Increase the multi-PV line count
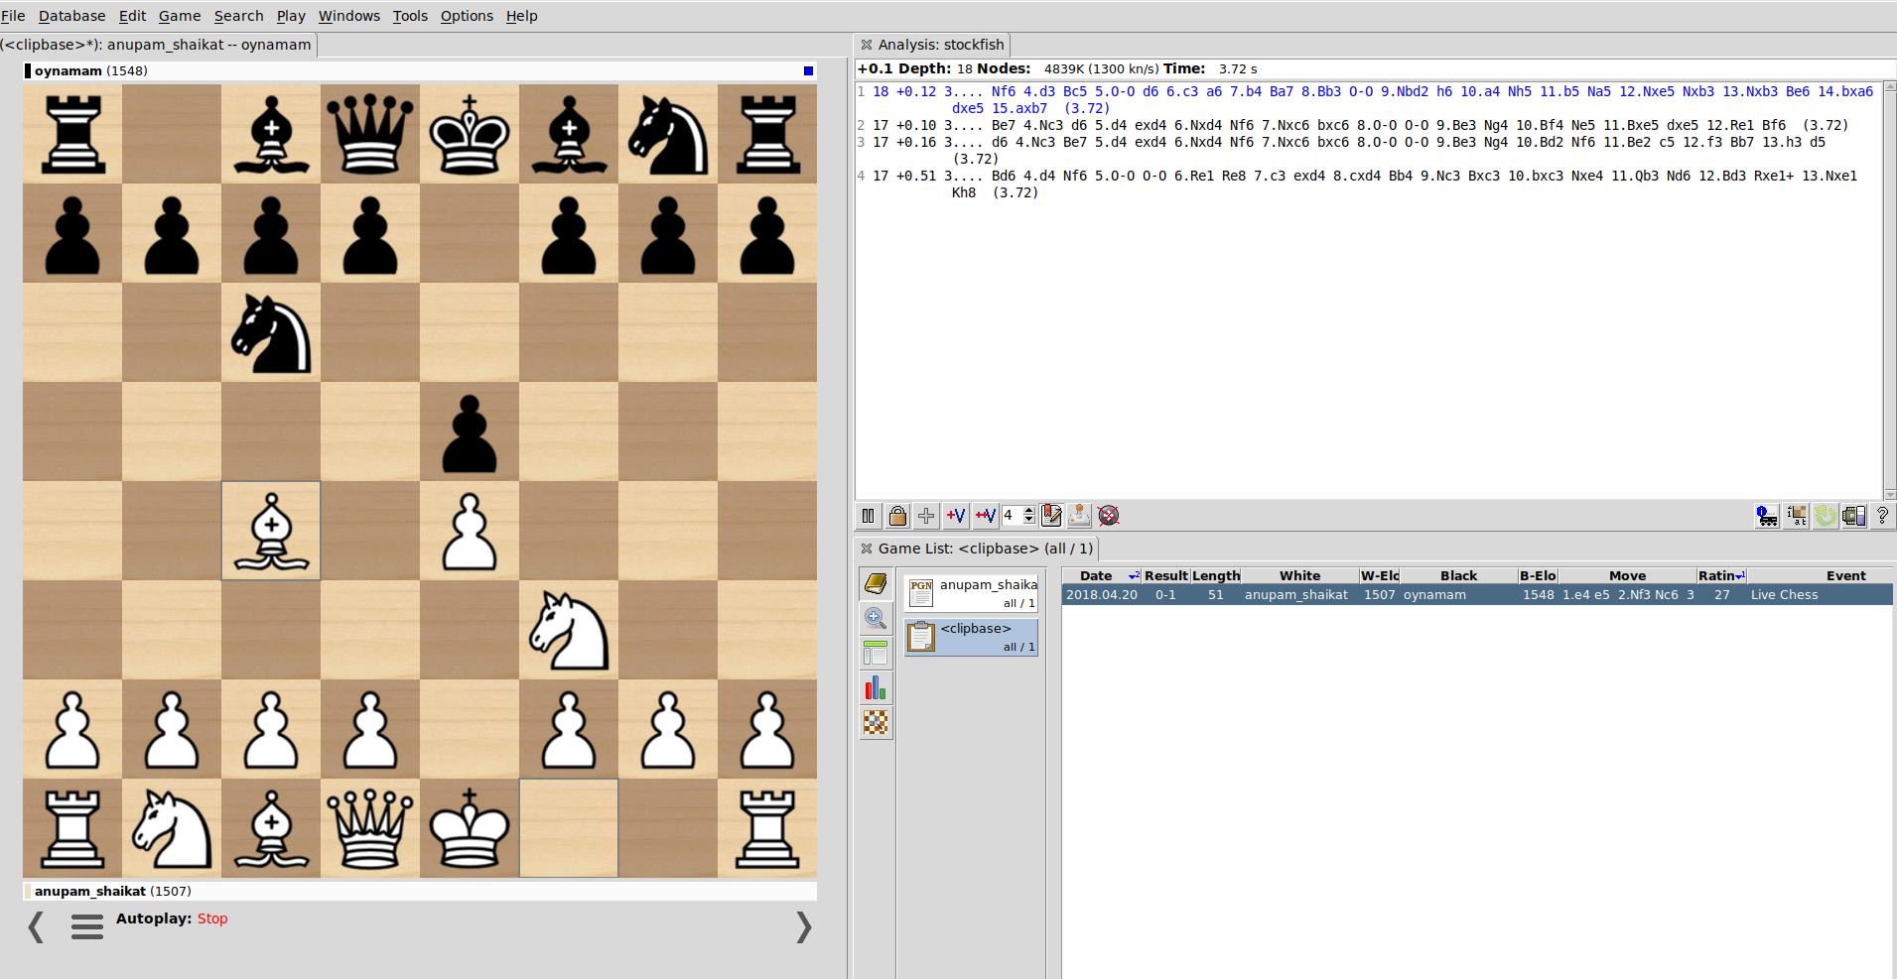This screenshot has height=979, width=1897. click(1029, 511)
